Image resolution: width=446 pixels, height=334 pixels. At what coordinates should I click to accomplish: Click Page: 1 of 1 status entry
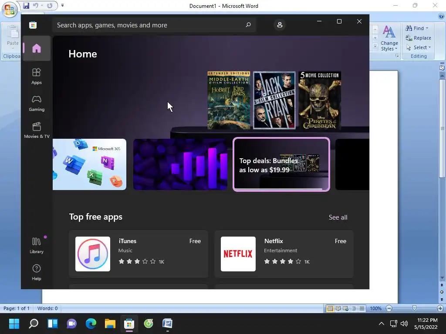17,308
